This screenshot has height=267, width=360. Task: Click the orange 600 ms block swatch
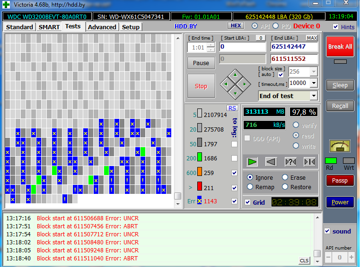point(200,172)
